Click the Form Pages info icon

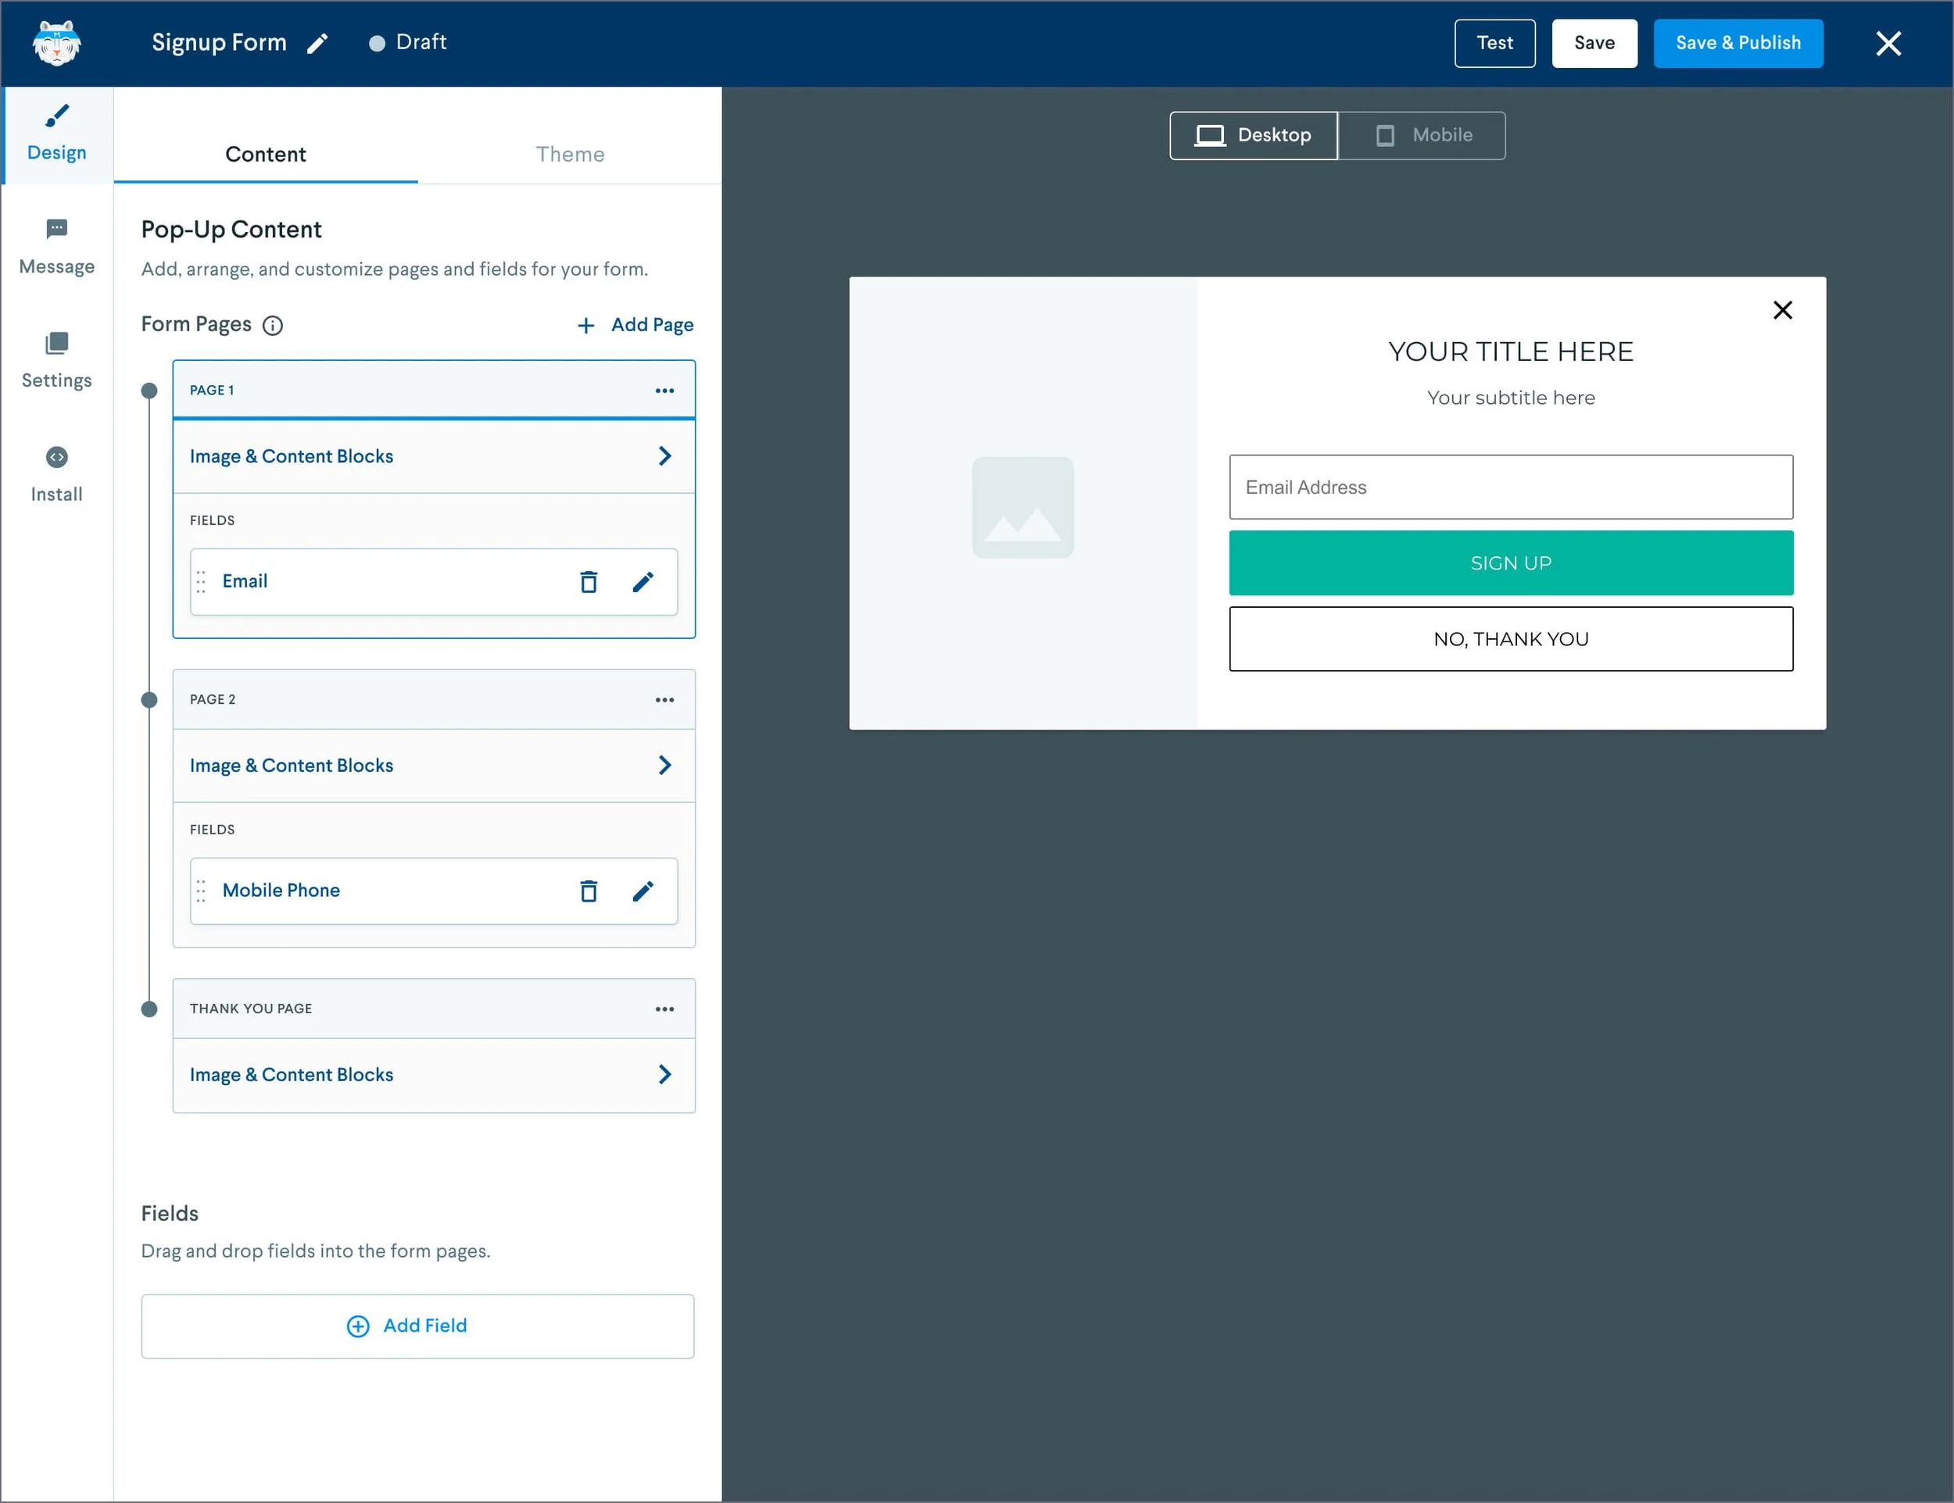(273, 326)
